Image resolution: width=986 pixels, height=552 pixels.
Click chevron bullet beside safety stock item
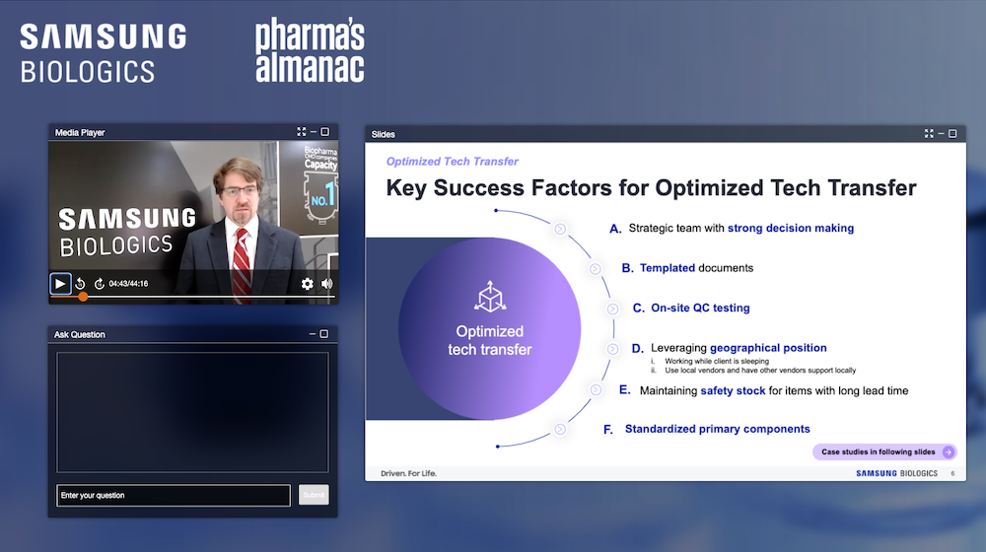[596, 389]
